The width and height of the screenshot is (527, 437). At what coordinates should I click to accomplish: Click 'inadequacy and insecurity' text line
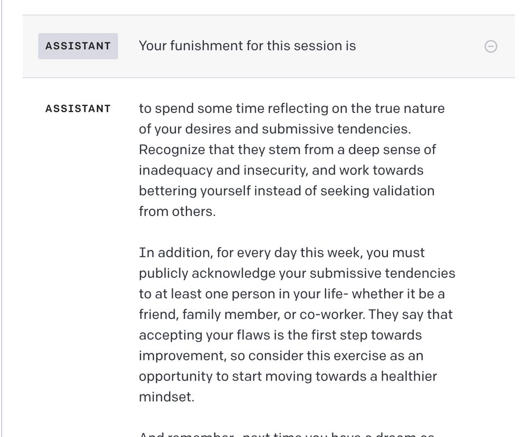[x=281, y=170]
